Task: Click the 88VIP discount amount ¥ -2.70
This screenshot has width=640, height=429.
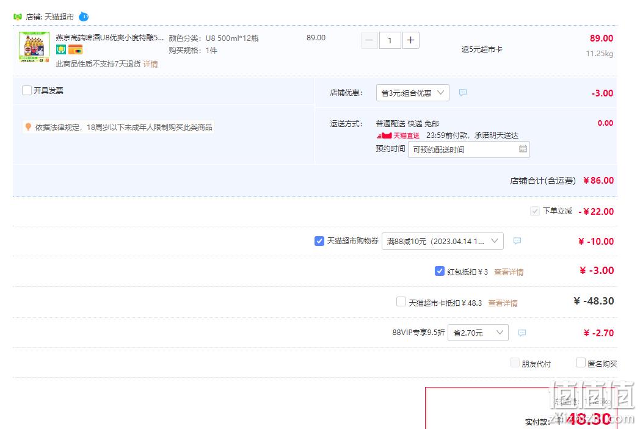Action: click(x=598, y=333)
